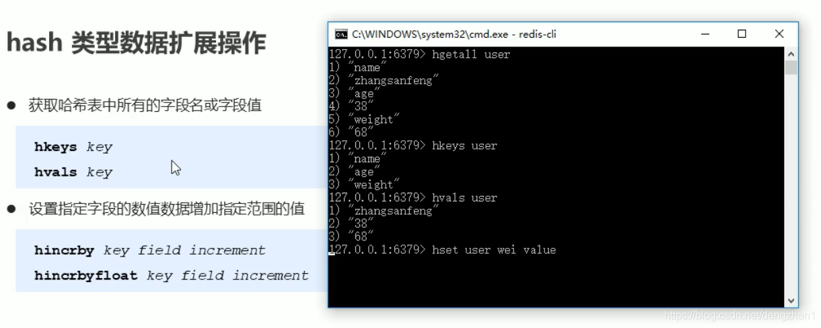Click the hgetall user command line
The image size is (821, 328).
click(419, 54)
